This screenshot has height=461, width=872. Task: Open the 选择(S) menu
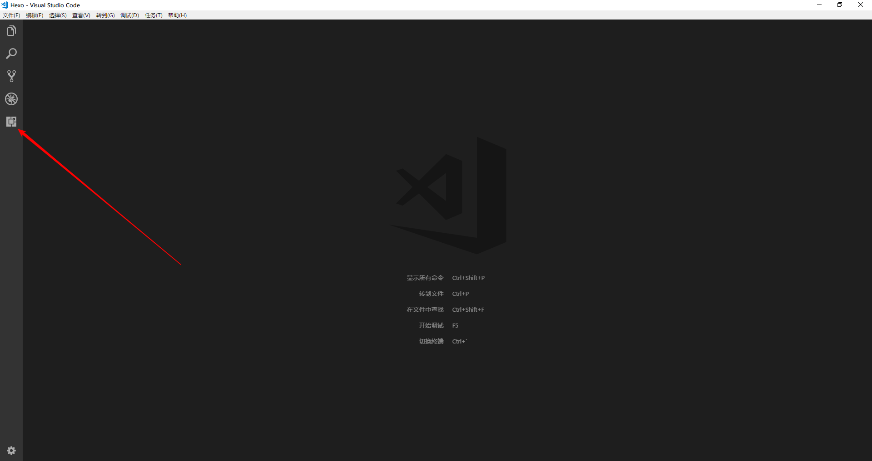pos(58,15)
